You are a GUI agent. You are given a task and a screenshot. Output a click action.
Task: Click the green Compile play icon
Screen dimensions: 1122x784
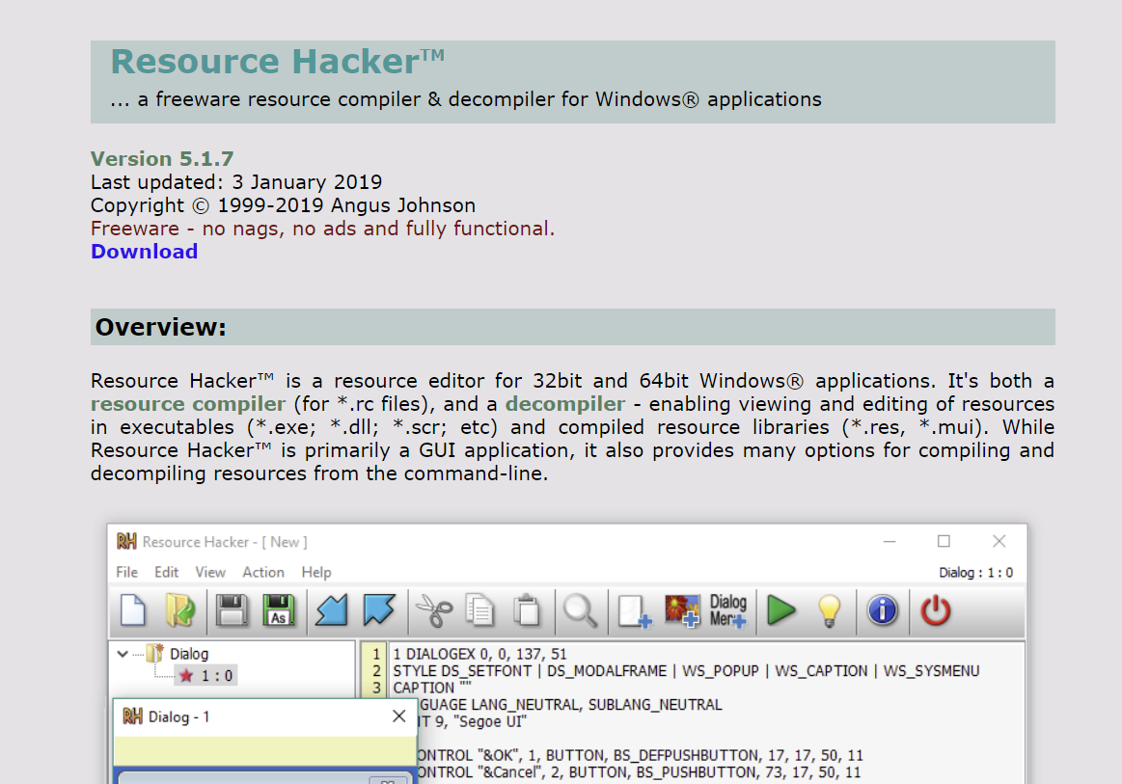(781, 610)
